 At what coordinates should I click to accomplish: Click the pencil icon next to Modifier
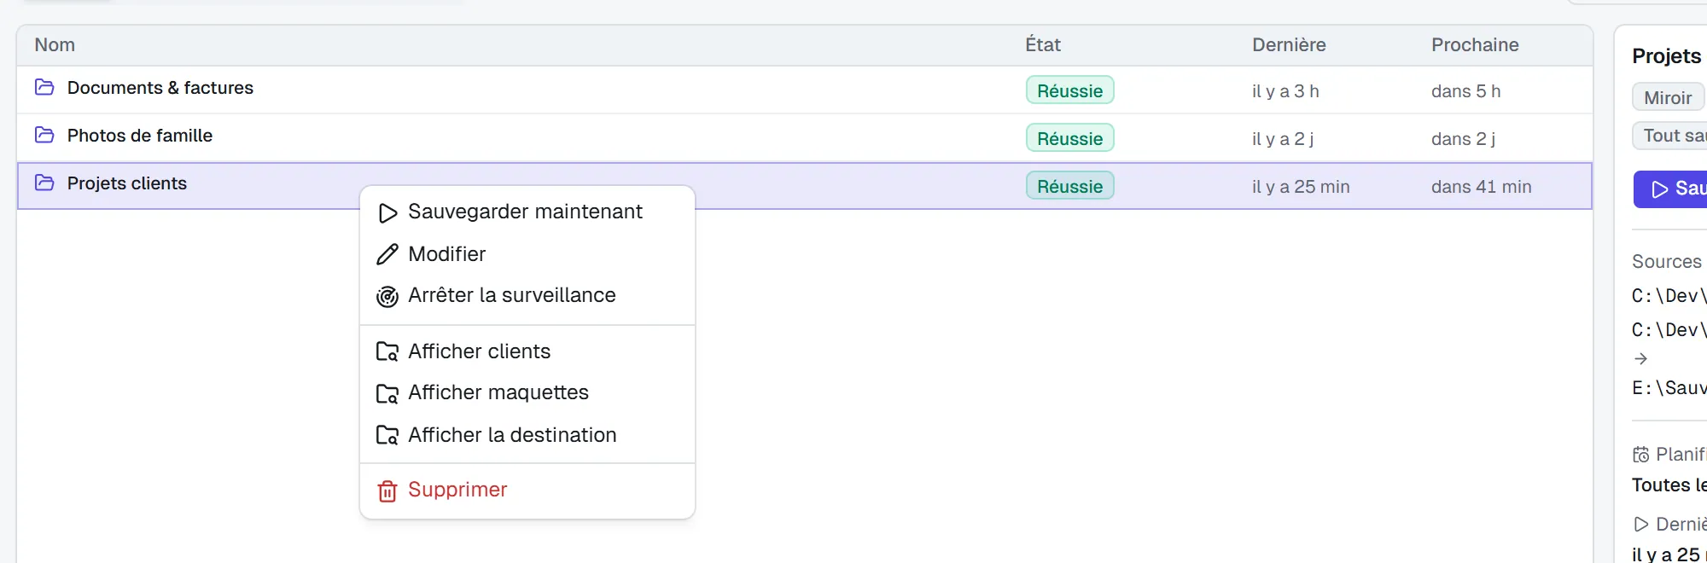(x=387, y=254)
